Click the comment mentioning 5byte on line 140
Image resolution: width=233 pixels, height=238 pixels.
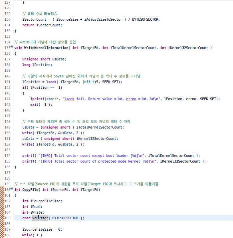(x=81, y=76)
